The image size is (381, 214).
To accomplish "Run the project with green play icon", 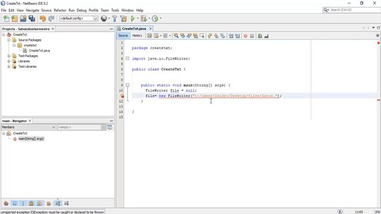I will (x=132, y=18).
